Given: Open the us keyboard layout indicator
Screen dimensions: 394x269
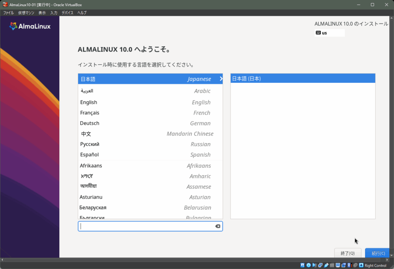Looking at the screenshot, I should tap(329, 33).
